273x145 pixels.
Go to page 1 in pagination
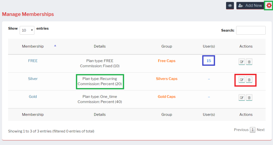click(253, 130)
